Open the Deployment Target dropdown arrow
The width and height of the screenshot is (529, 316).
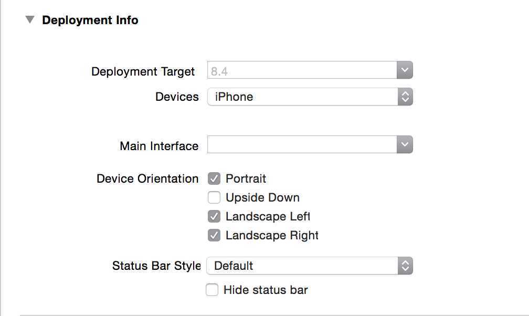[405, 70]
